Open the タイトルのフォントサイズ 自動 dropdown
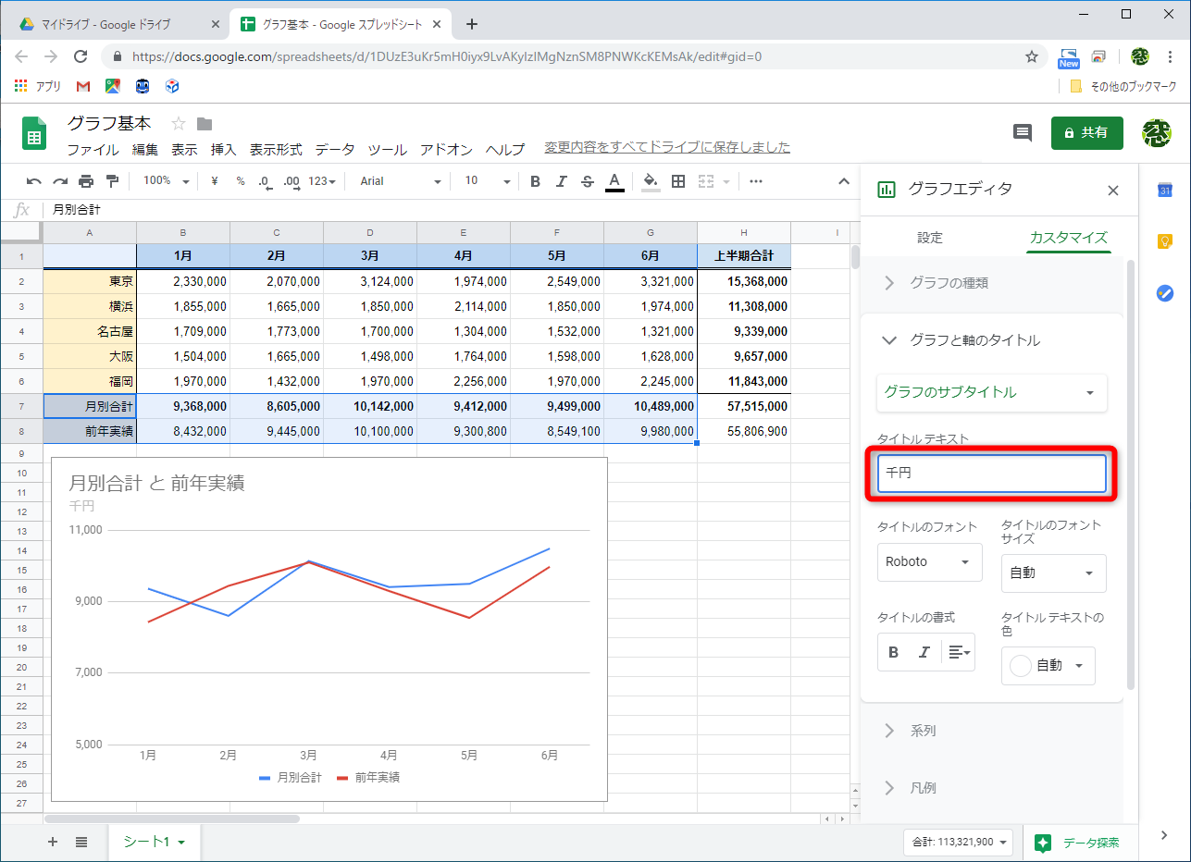This screenshot has height=862, width=1191. point(1053,573)
